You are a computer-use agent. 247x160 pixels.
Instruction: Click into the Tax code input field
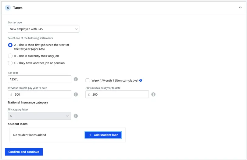(x=40, y=79)
